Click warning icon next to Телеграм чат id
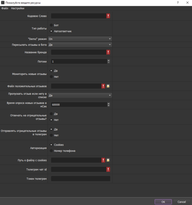 coord(108,169)
